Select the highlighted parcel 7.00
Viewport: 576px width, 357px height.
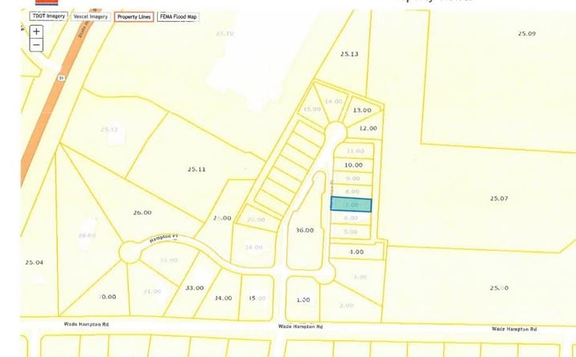pos(352,204)
